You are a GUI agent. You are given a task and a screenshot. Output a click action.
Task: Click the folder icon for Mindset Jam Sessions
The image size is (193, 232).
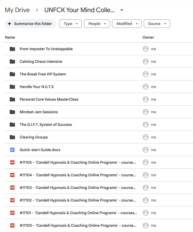[12, 112]
